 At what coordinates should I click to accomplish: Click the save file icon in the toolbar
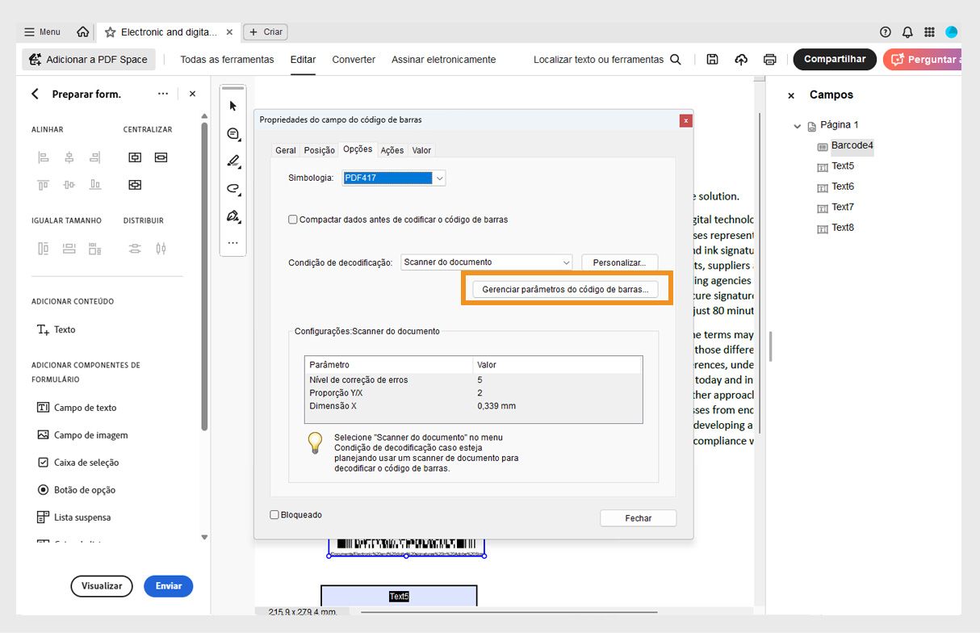coord(713,59)
